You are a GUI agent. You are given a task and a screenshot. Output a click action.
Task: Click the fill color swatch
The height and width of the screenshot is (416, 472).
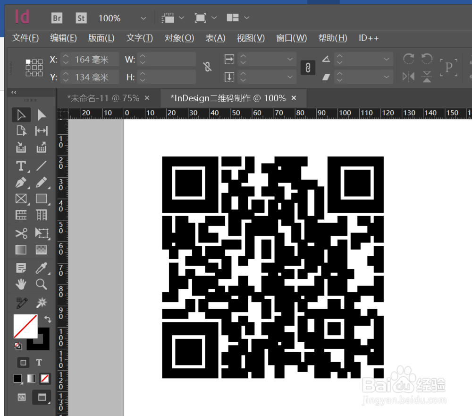25,327
